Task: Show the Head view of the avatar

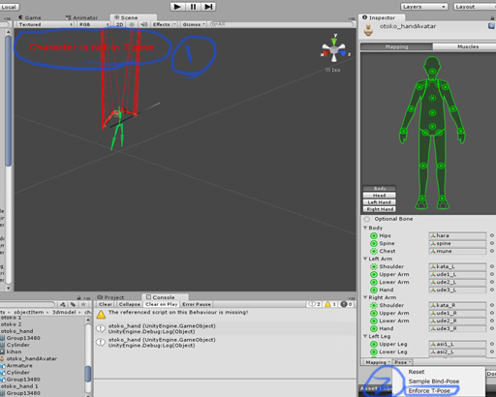Action: click(x=380, y=196)
